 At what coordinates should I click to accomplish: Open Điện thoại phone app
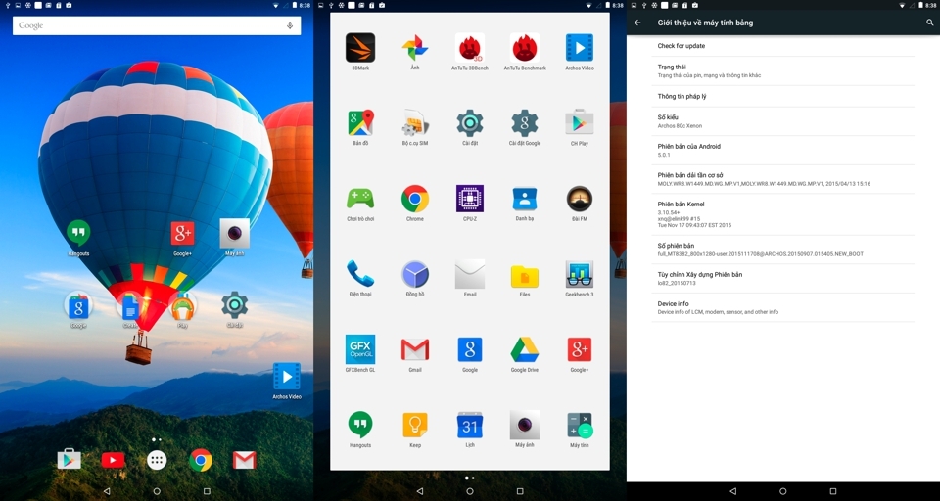360,274
